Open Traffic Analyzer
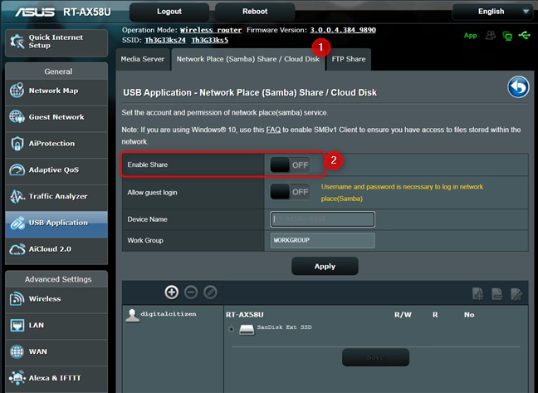The height and width of the screenshot is (393, 538). tap(56, 196)
